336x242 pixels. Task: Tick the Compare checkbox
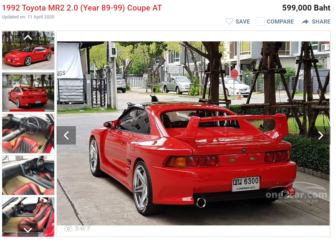tap(260, 22)
